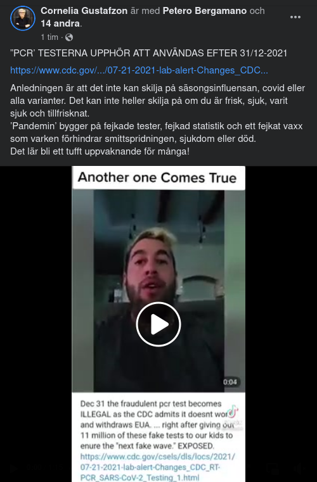
Task: Click the CDC URL text shown inside the video
Action: (157, 467)
